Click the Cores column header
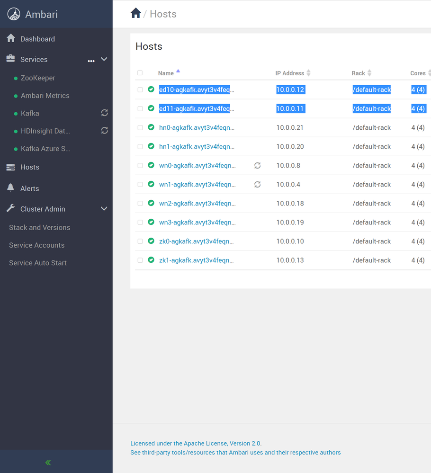Screen dimensions: 431x473 pyautogui.click(x=418, y=73)
